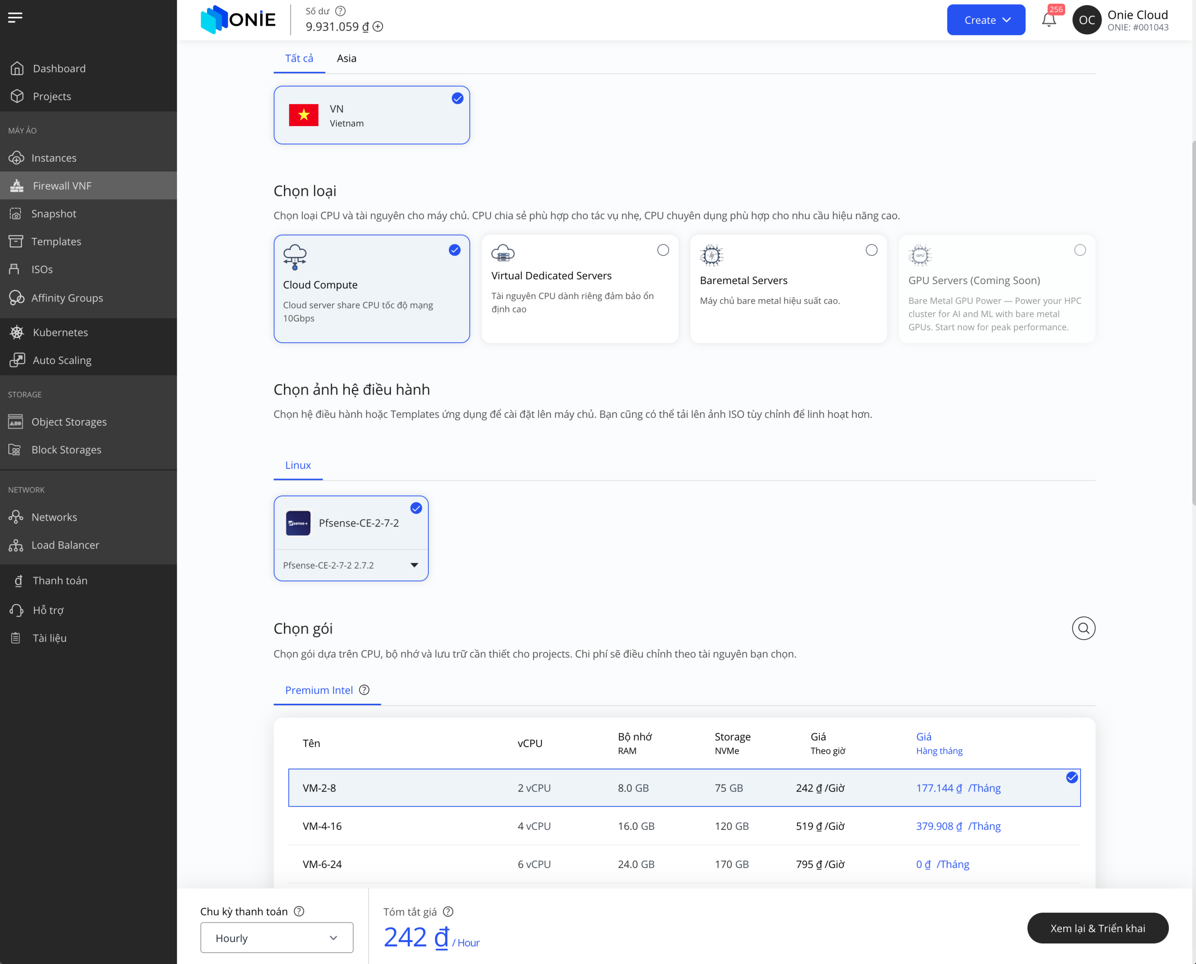Open the plan search magnifier icon
Viewport: 1196px width, 964px height.
[x=1083, y=628]
